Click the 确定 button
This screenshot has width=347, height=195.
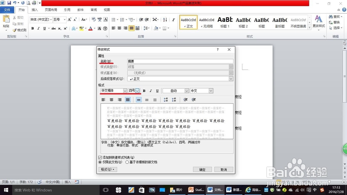coord(202,170)
